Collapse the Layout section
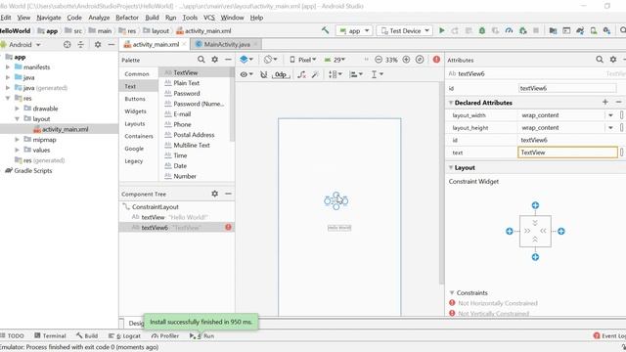Viewport: 626px width, 352px height. click(x=451, y=167)
